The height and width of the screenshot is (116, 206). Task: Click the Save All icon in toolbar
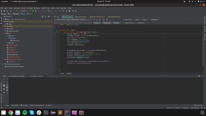point(4,11)
